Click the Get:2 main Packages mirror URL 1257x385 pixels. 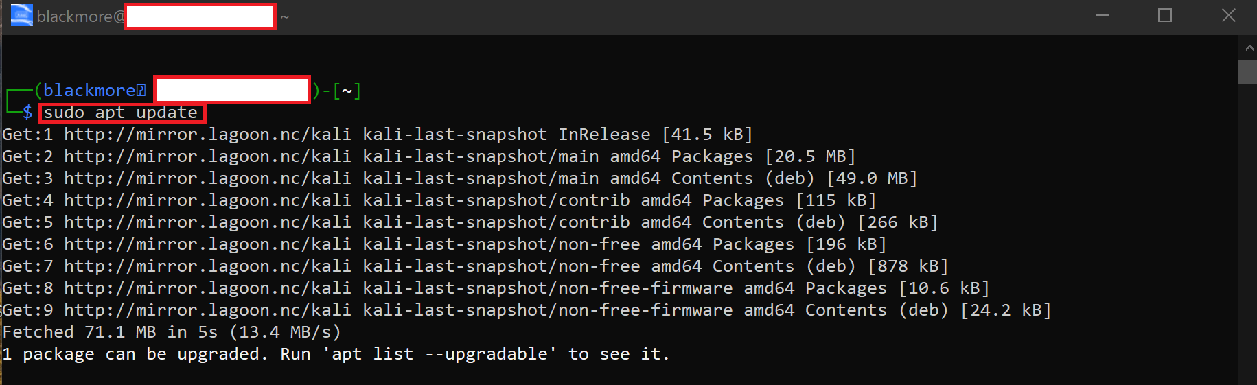pyautogui.click(x=207, y=156)
